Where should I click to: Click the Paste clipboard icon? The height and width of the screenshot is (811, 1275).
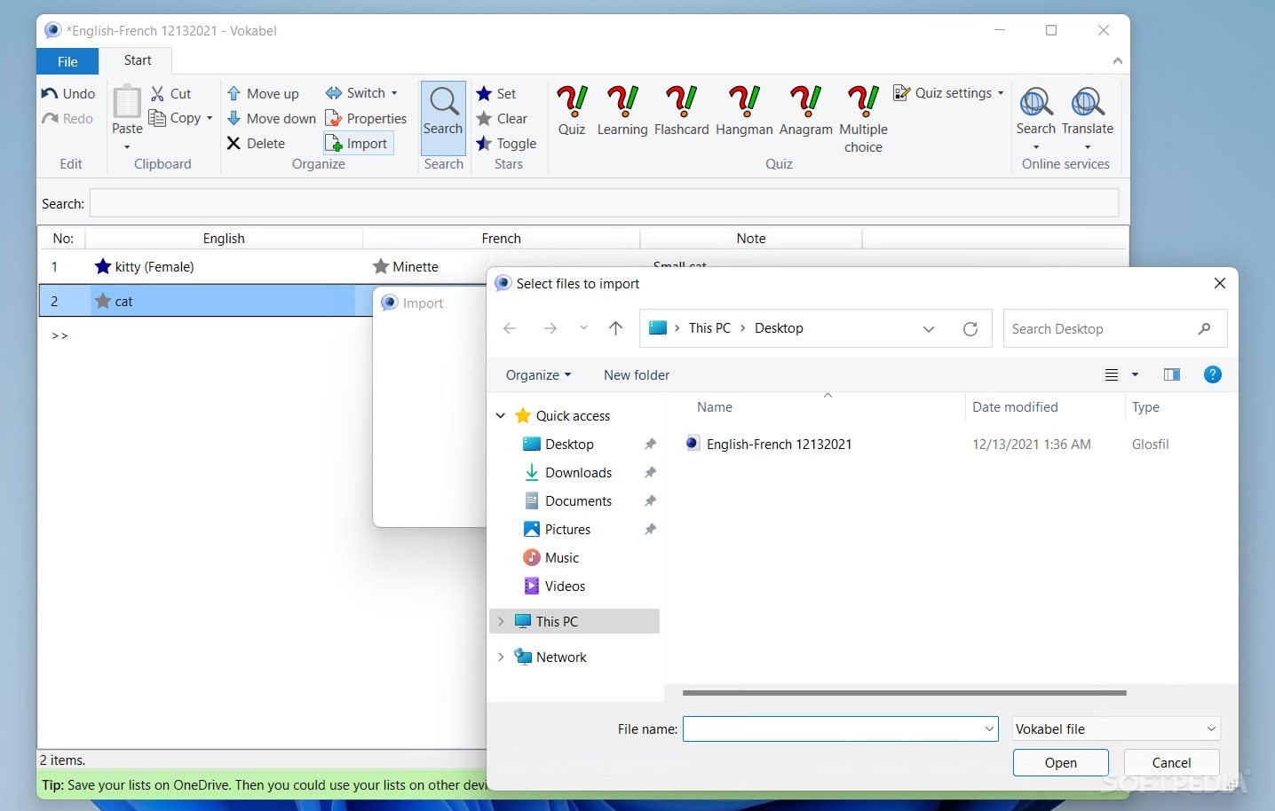127,103
